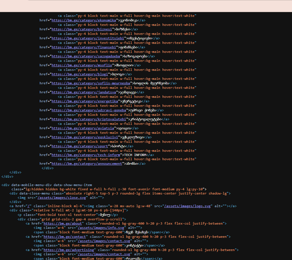Click the /assets/images/logo.svg source link

(187, 206)
